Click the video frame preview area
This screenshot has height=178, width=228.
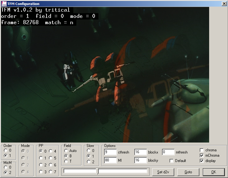(x=105, y=75)
